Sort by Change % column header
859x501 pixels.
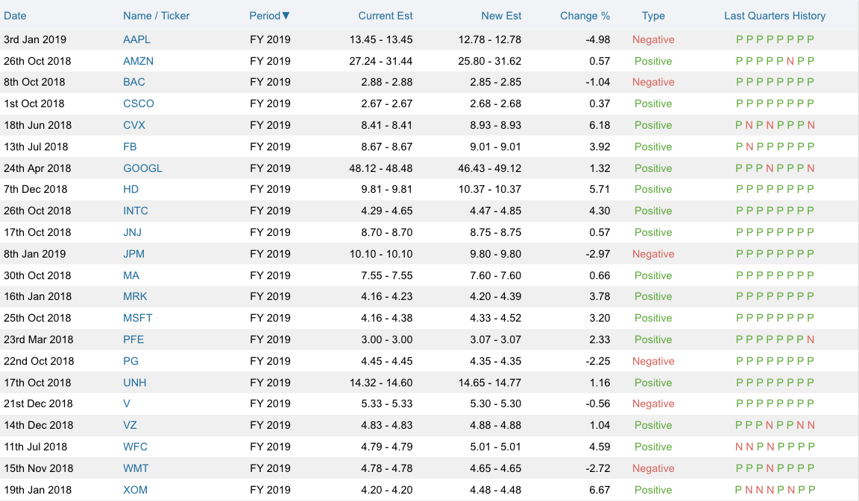tap(585, 16)
